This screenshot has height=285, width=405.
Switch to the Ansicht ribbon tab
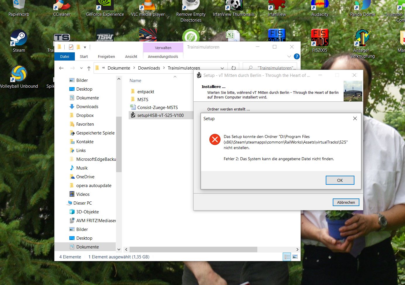pos(131,56)
